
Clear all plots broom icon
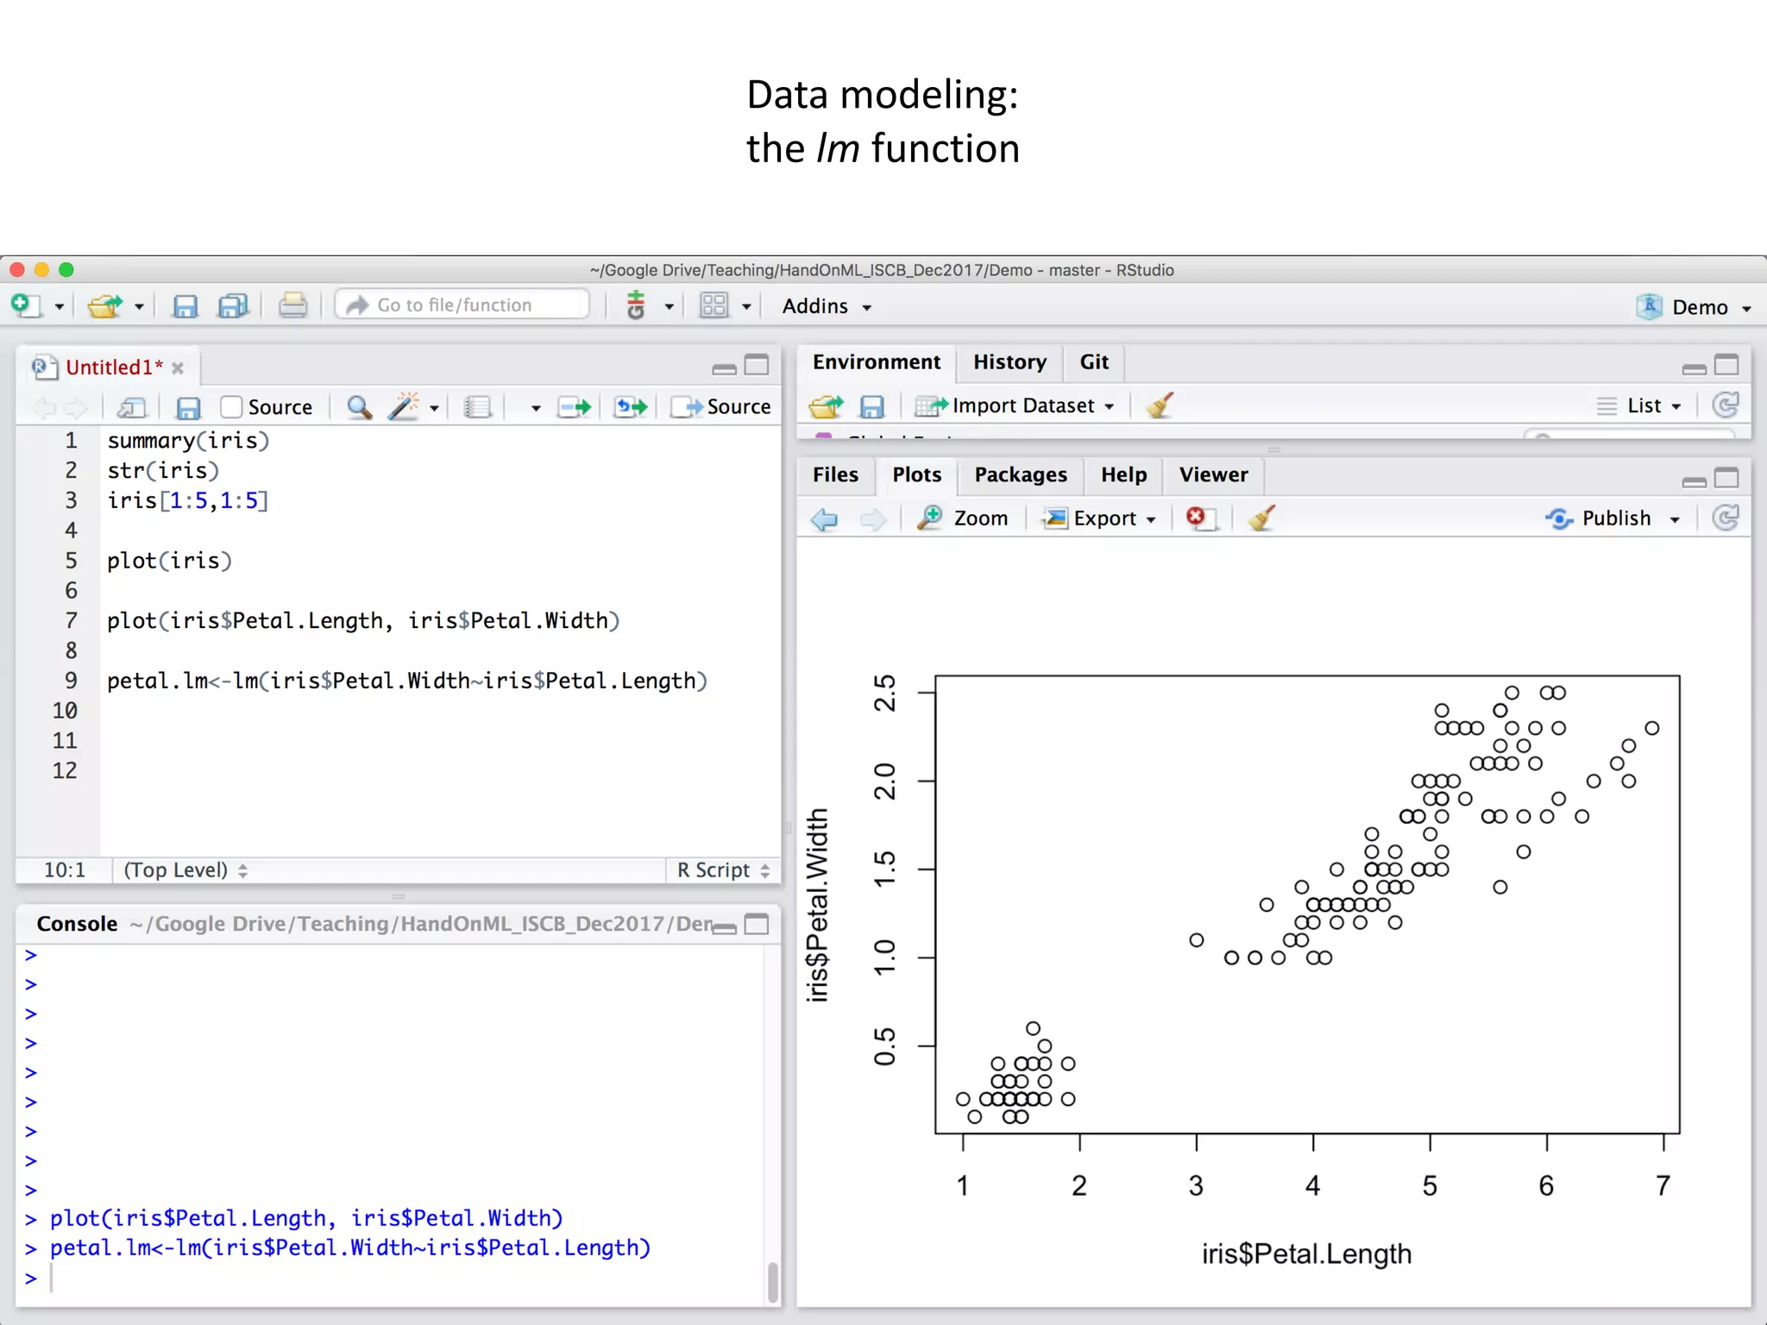pyautogui.click(x=1261, y=518)
